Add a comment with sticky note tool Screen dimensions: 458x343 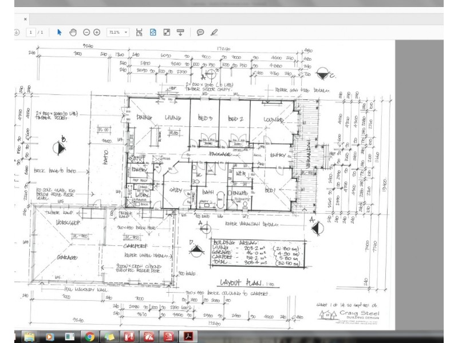pos(200,33)
